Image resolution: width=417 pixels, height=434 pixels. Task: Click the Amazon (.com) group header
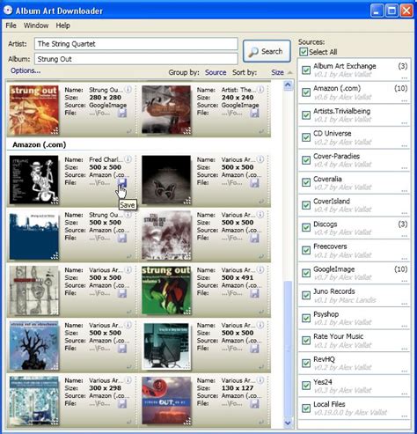(x=40, y=144)
